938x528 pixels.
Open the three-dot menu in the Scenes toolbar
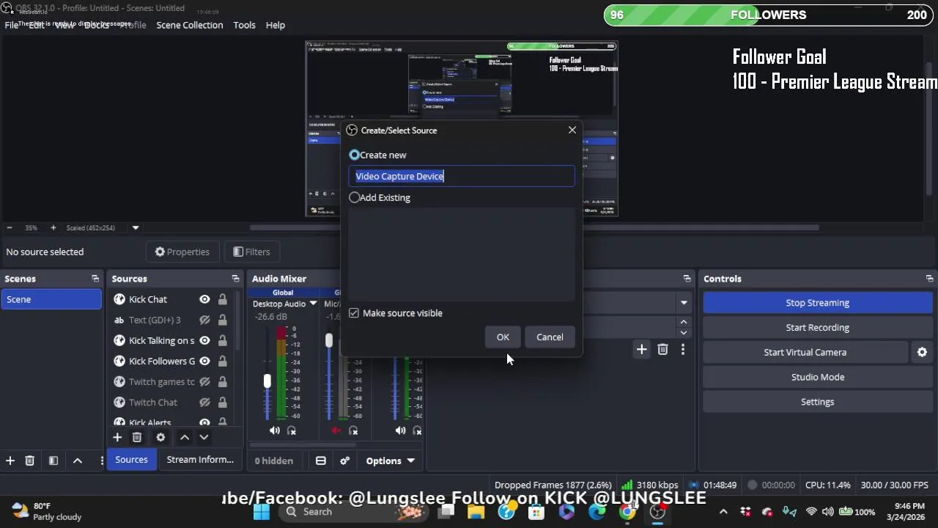(x=102, y=461)
